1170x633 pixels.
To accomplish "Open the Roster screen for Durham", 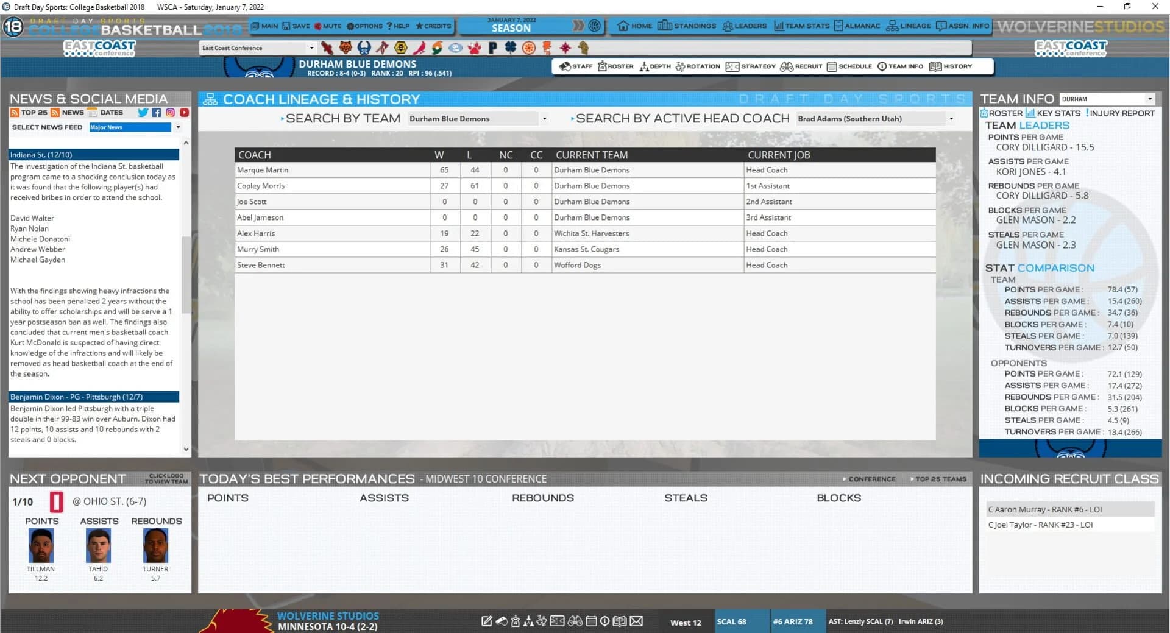I will (x=615, y=66).
